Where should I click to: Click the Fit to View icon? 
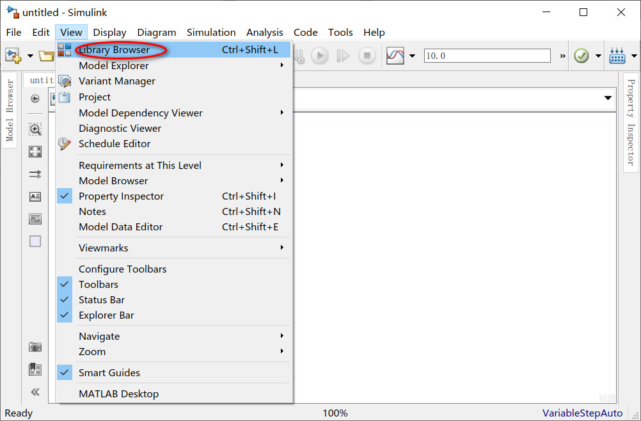[35, 152]
